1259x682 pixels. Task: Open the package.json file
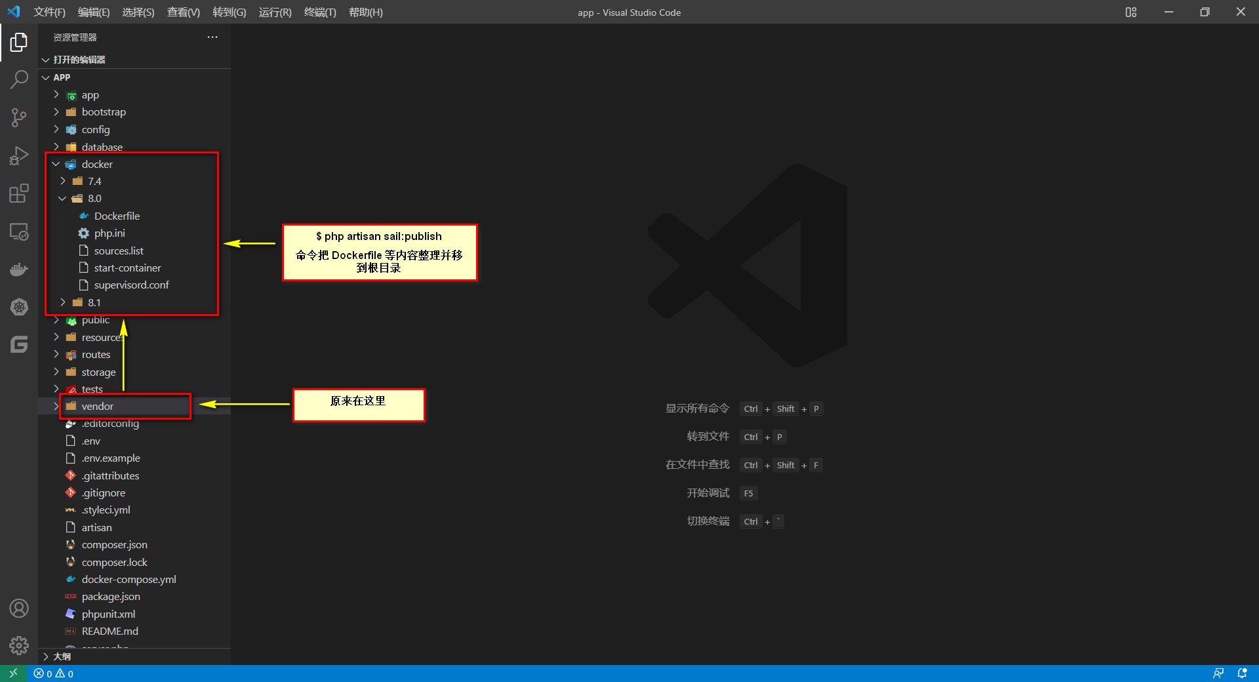click(x=134, y=596)
